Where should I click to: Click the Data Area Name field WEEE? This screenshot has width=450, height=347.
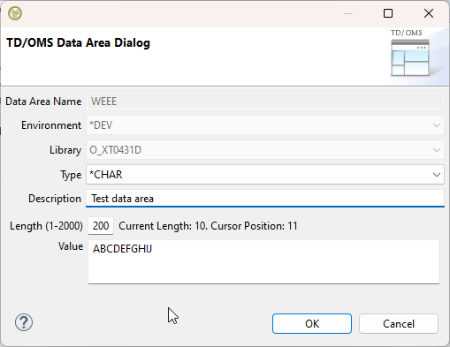tap(265, 102)
